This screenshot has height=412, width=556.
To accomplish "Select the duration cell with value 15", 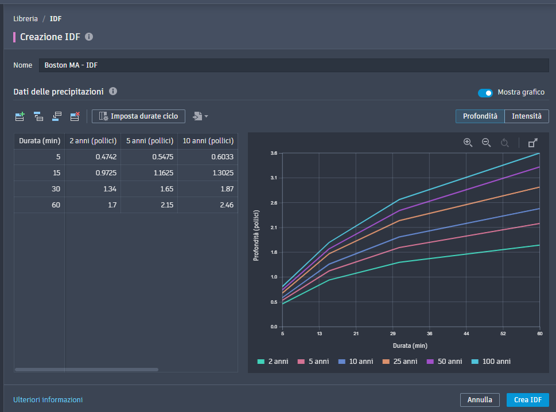I will click(x=40, y=173).
